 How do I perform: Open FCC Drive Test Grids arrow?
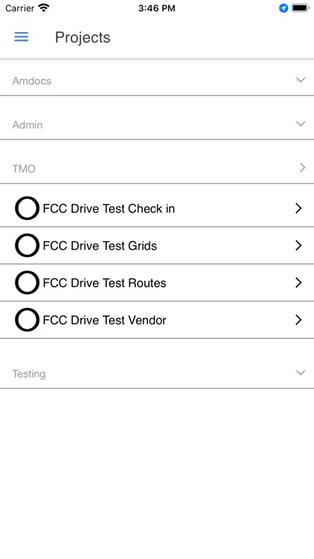[298, 245]
